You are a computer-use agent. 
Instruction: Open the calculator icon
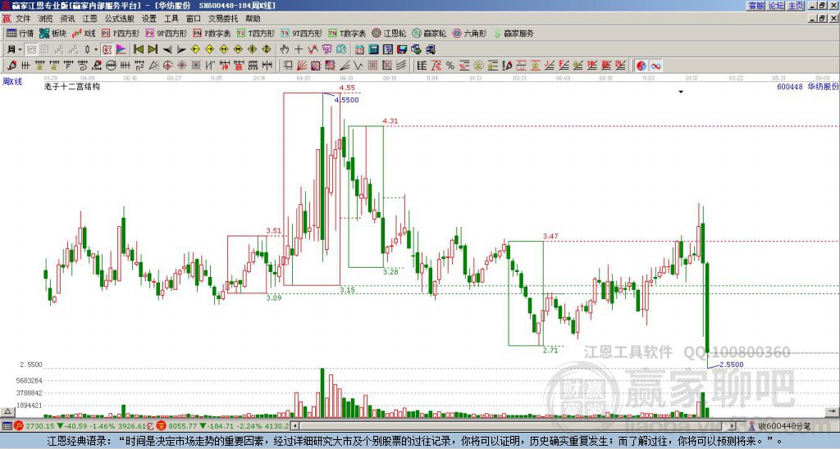[x=373, y=50]
